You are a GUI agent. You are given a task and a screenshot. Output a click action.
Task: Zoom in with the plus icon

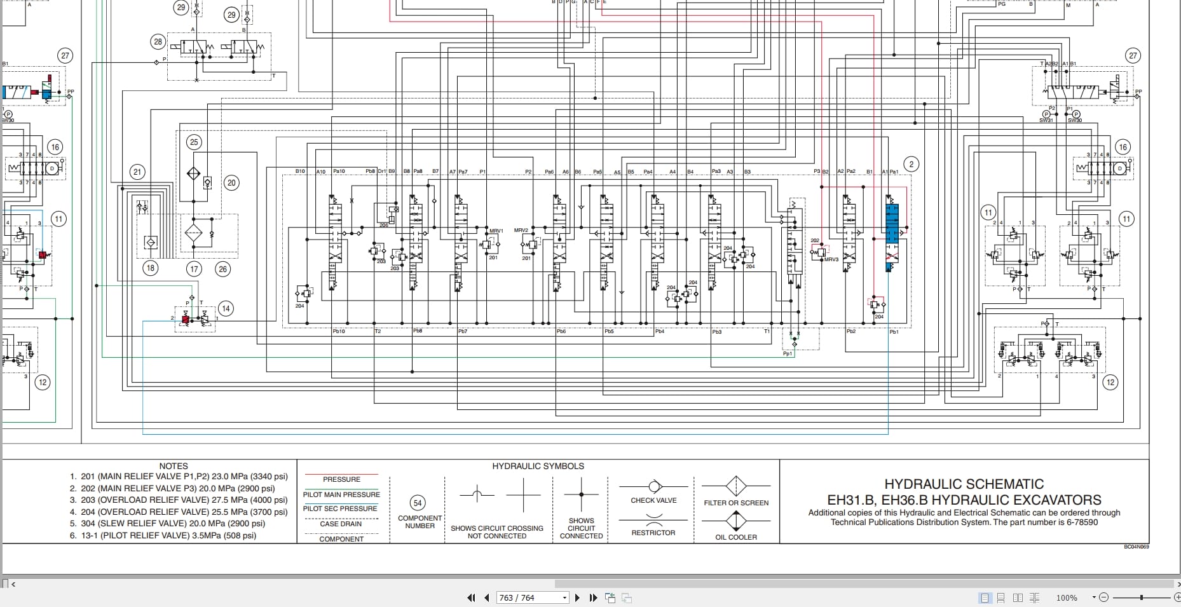click(1177, 597)
